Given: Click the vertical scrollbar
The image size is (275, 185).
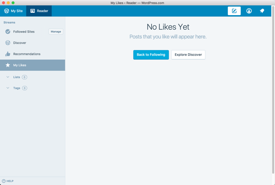Looking at the screenshot, I should pyautogui.click(x=273, y=90).
